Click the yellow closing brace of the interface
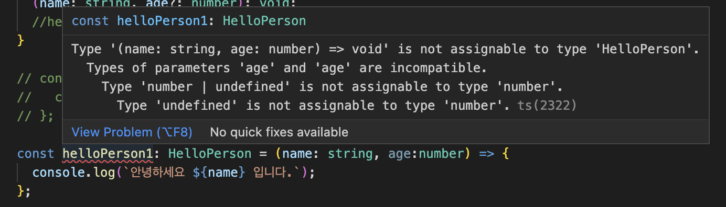 coord(21,40)
